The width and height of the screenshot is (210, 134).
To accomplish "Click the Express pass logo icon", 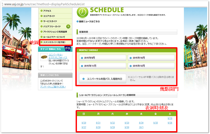I will click(44, 57).
